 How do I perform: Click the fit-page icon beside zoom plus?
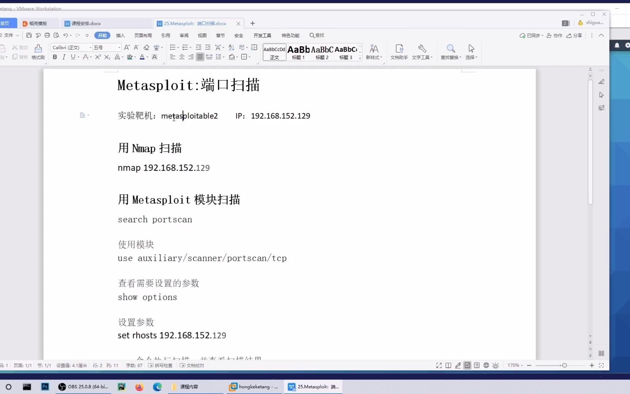(x=602, y=365)
